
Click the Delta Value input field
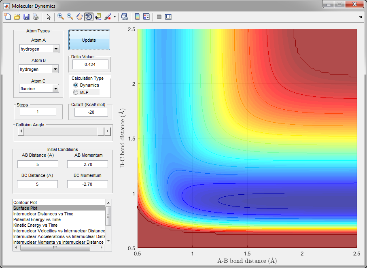pyautogui.click(x=90, y=64)
